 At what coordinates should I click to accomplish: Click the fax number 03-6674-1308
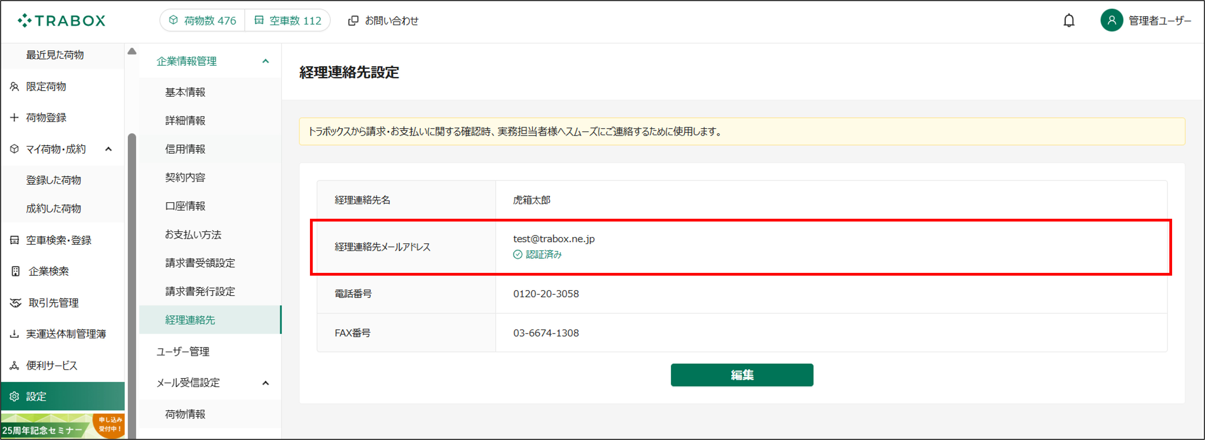pos(546,333)
